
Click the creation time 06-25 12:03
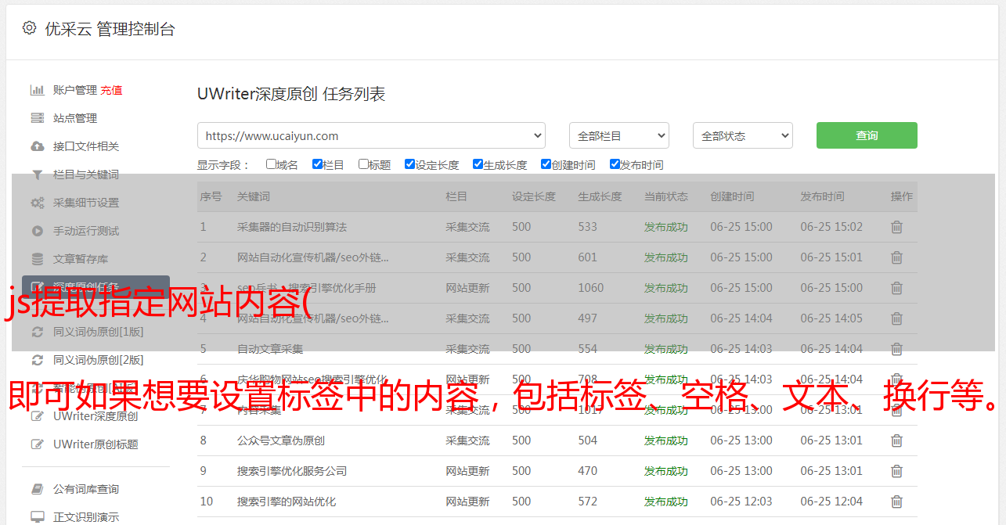click(x=741, y=502)
